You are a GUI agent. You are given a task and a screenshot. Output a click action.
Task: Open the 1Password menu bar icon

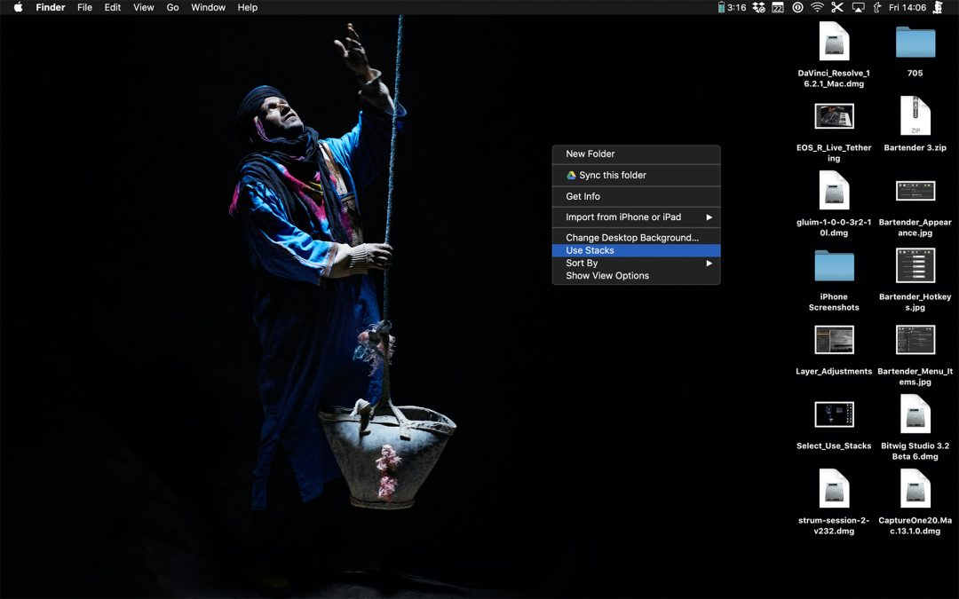tap(797, 7)
